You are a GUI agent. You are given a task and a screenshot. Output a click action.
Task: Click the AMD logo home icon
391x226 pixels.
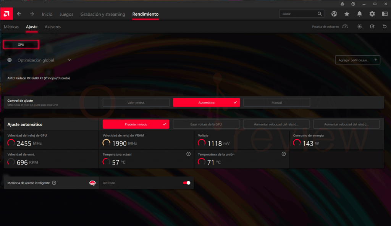[x=6, y=14]
